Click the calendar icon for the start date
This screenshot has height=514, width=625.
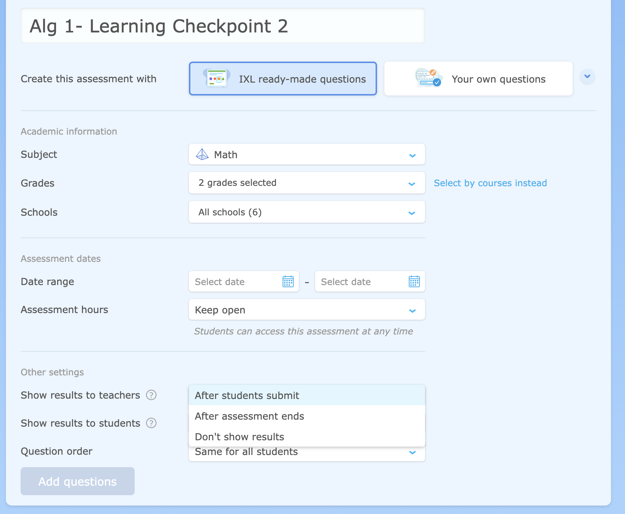pos(288,281)
